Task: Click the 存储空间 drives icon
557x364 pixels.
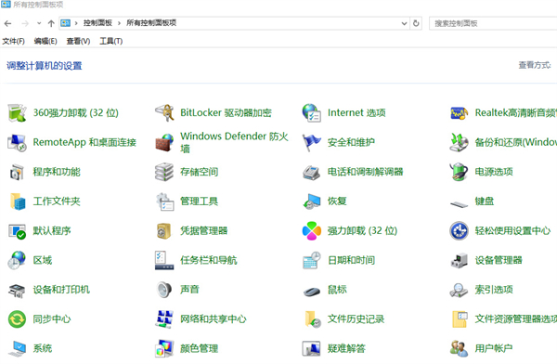Action: [x=164, y=172]
